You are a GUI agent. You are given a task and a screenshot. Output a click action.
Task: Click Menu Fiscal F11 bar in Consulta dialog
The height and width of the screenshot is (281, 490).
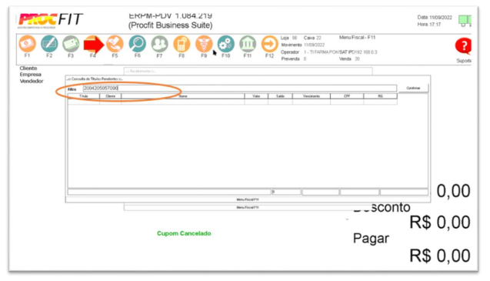point(248,199)
